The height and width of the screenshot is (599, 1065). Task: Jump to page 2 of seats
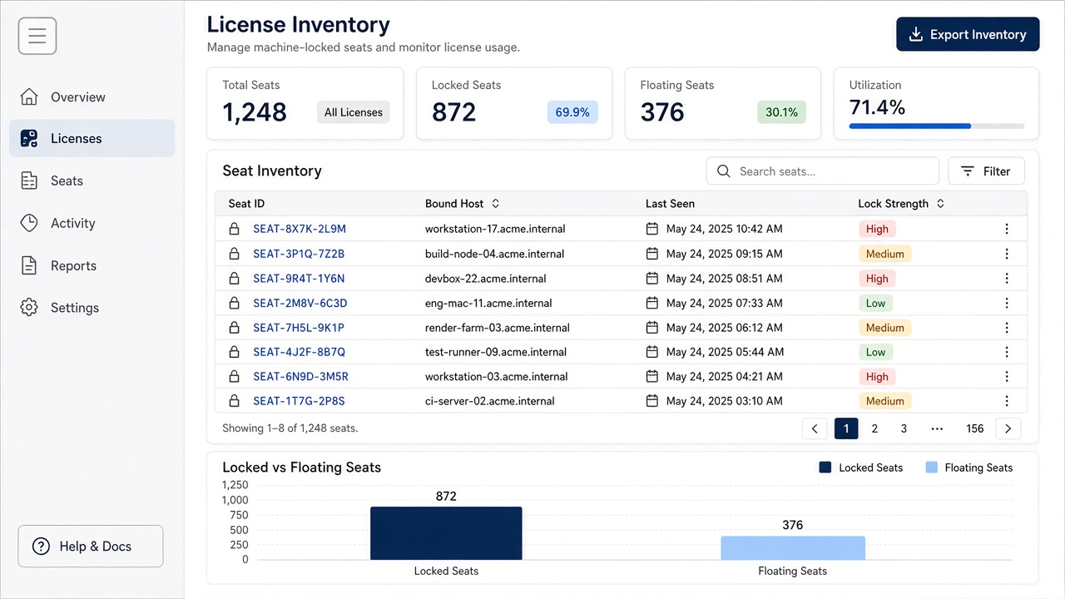click(x=874, y=428)
